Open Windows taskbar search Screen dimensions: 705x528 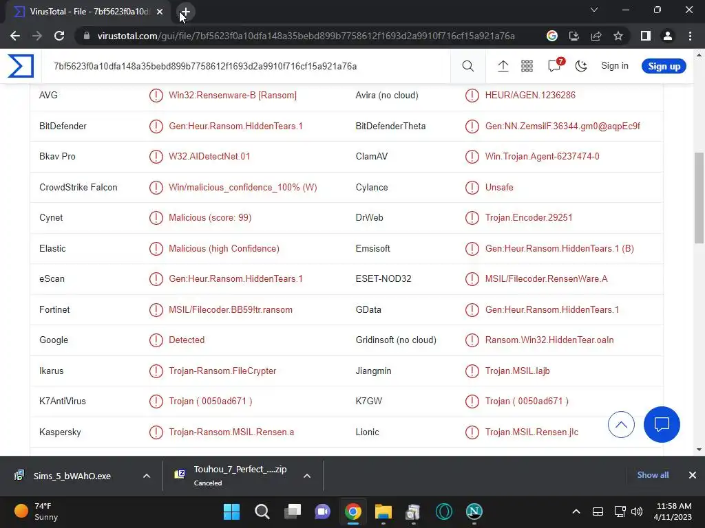tap(262, 511)
